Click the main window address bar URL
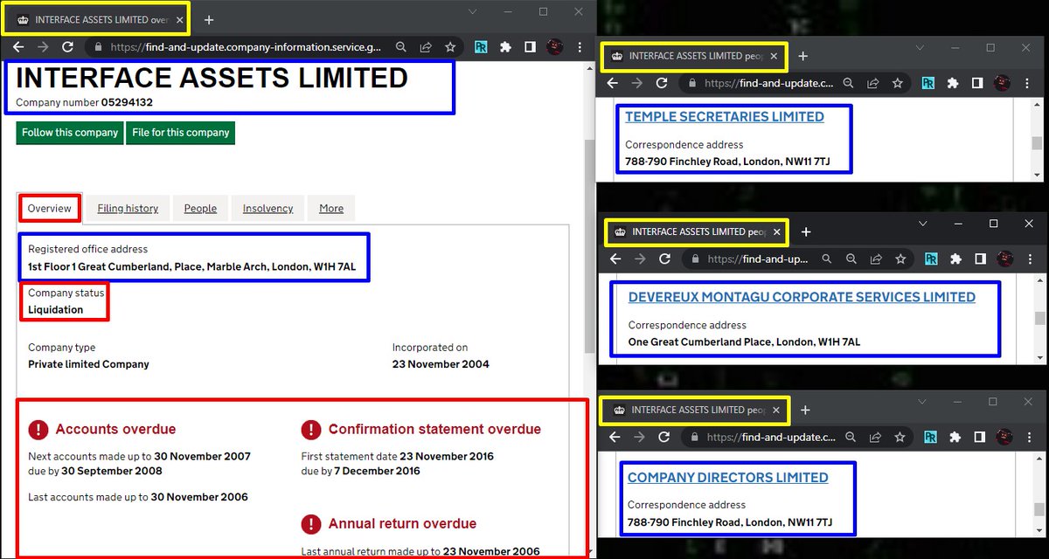1049x559 pixels. point(246,47)
